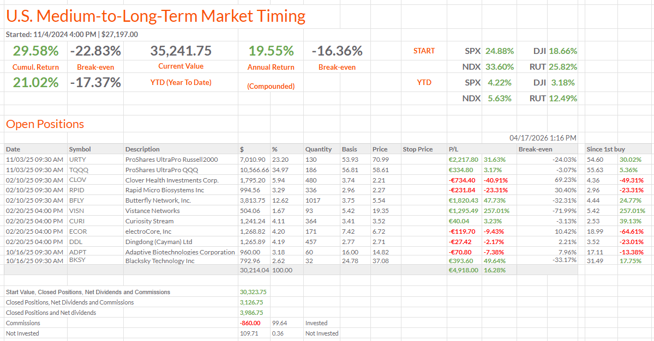The height and width of the screenshot is (341, 654).
Task: Click the 257.01% VISN P/L percentage
Action: pos(496,211)
